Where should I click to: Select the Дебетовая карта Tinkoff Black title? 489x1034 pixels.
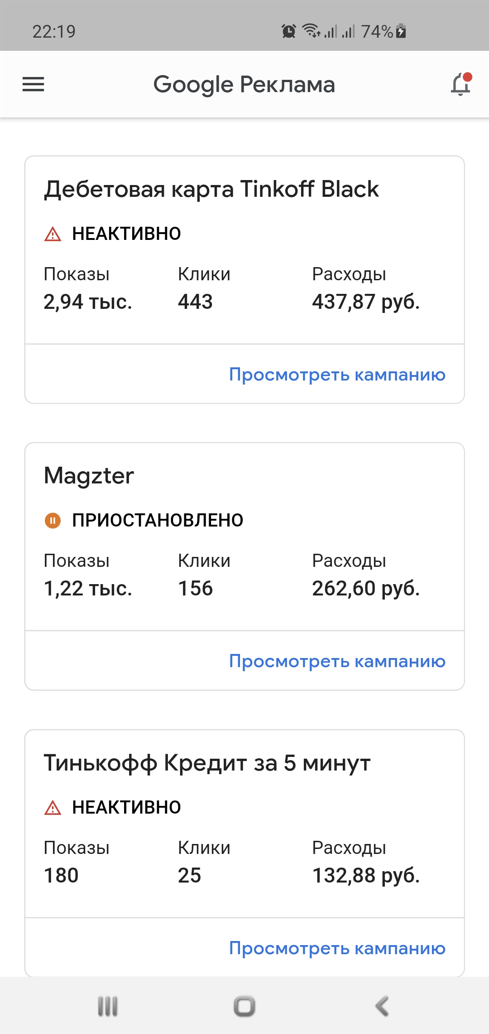(x=211, y=189)
